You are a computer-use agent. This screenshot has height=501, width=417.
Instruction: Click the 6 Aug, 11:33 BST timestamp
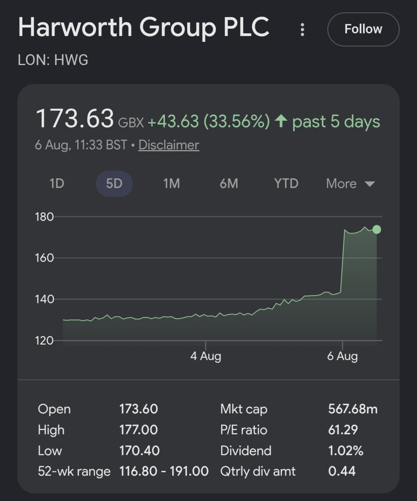(81, 145)
